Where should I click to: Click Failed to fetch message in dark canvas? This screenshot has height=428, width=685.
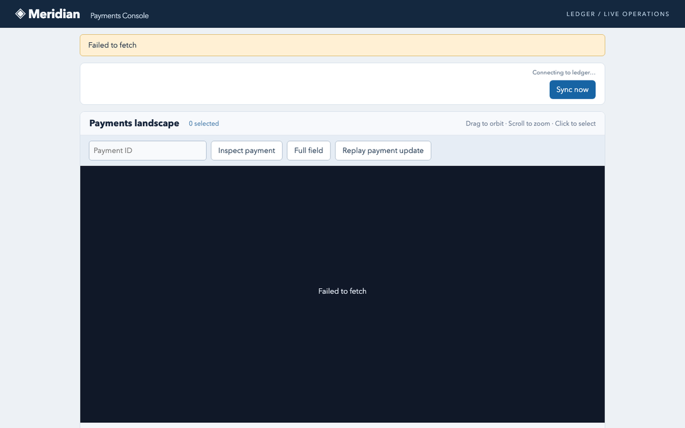point(342,291)
